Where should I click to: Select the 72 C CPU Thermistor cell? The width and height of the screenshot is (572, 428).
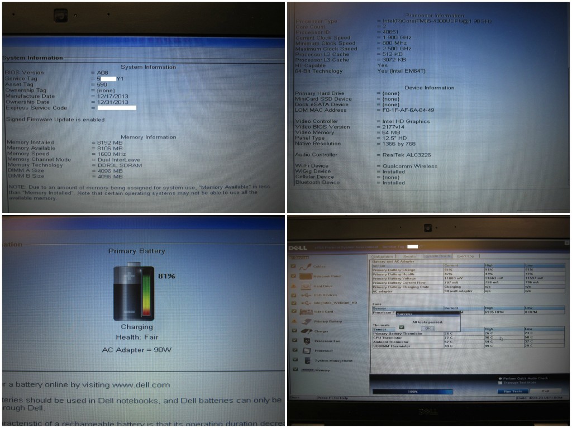pyautogui.click(x=463, y=338)
